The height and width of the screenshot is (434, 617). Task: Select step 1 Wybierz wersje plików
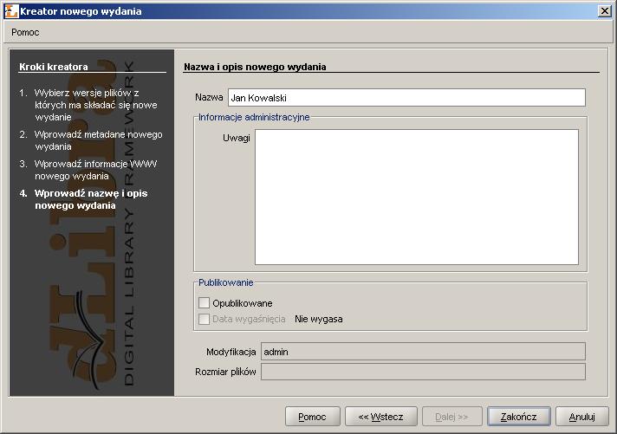click(89, 105)
